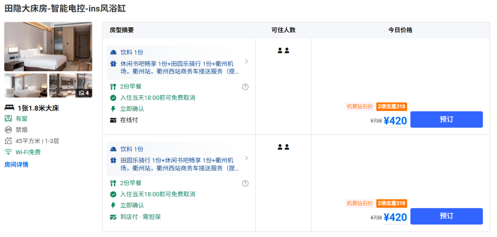Click the second rate's 2项优惠318 badge
Screen dimensions: 497x237
coord(392,203)
